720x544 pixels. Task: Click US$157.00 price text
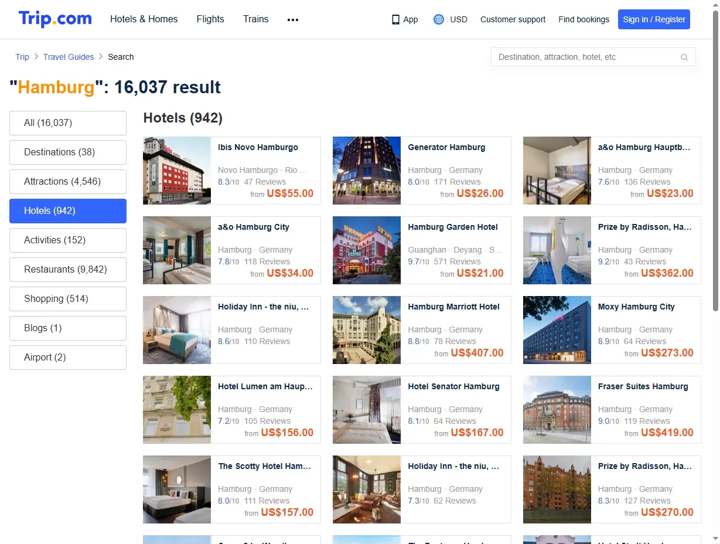click(287, 512)
